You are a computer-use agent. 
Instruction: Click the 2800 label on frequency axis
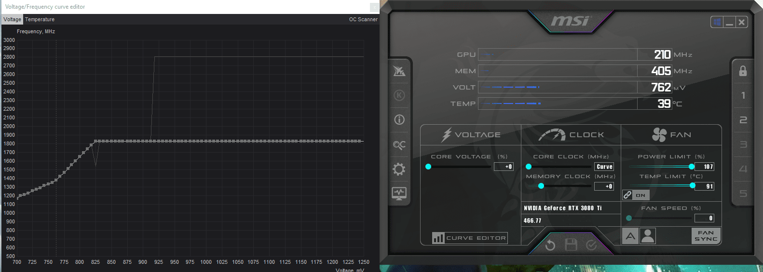(9, 57)
